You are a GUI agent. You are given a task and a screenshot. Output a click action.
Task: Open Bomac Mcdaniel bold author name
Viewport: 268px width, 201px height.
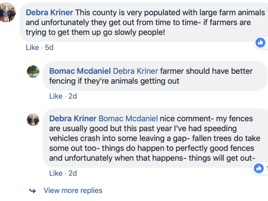[80, 71]
